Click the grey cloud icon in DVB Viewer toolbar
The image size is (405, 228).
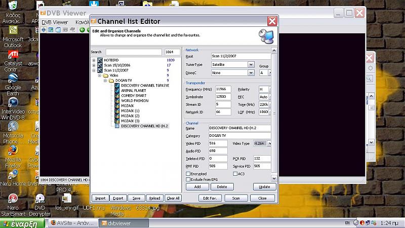[x=72, y=30]
